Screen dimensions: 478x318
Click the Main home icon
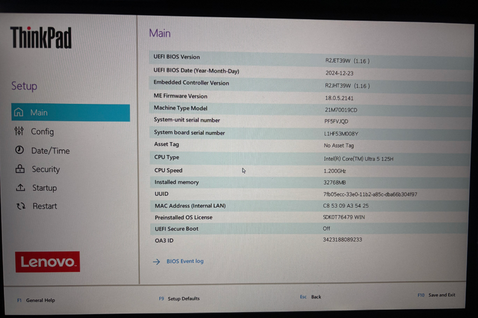19,112
